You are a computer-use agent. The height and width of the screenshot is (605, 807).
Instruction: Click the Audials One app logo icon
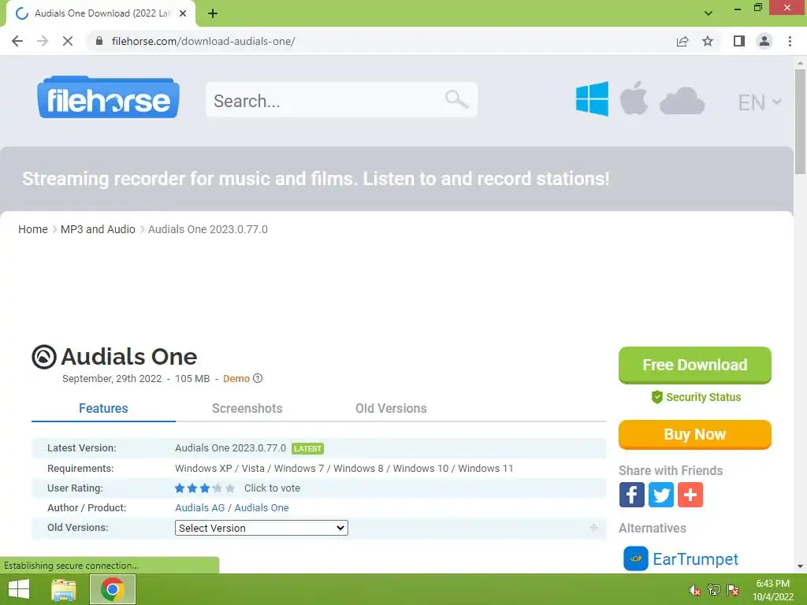[44, 357]
